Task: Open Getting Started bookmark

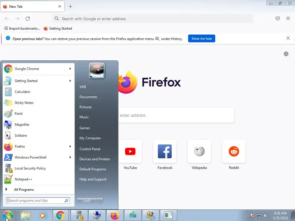Action: point(58,28)
